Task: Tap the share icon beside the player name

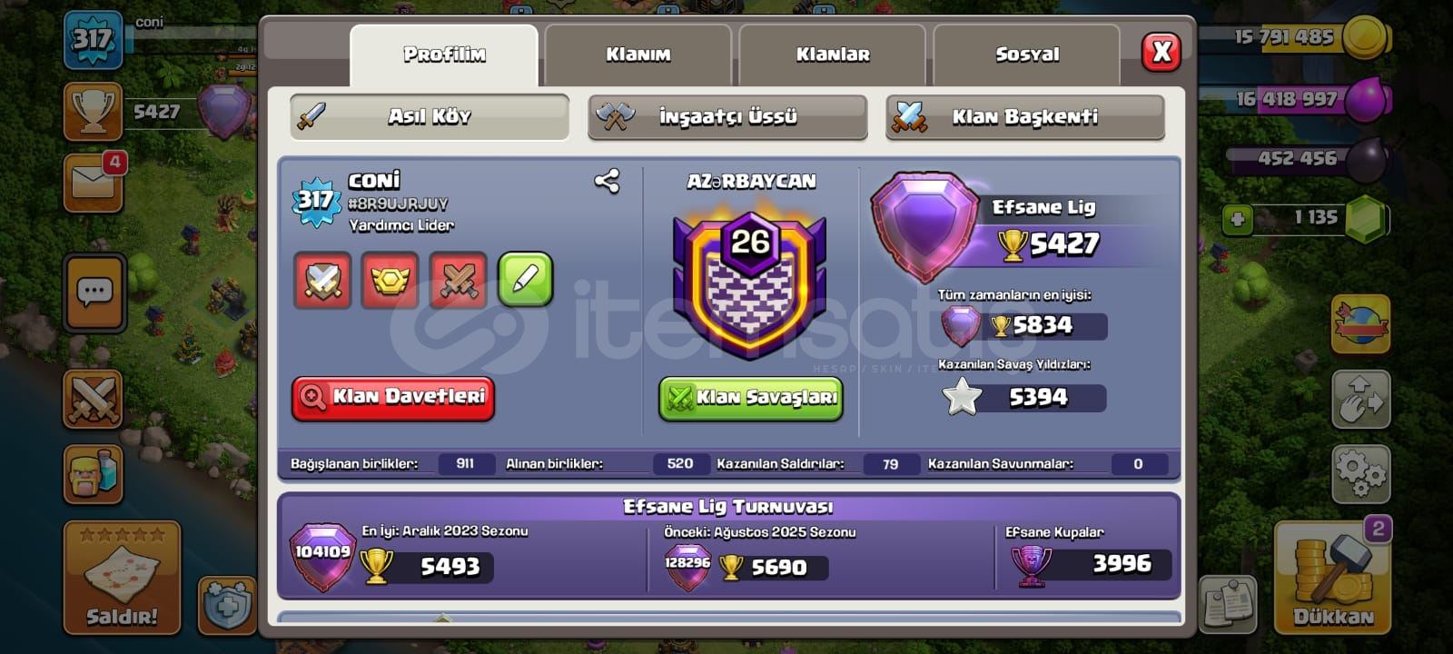Action: point(607,182)
